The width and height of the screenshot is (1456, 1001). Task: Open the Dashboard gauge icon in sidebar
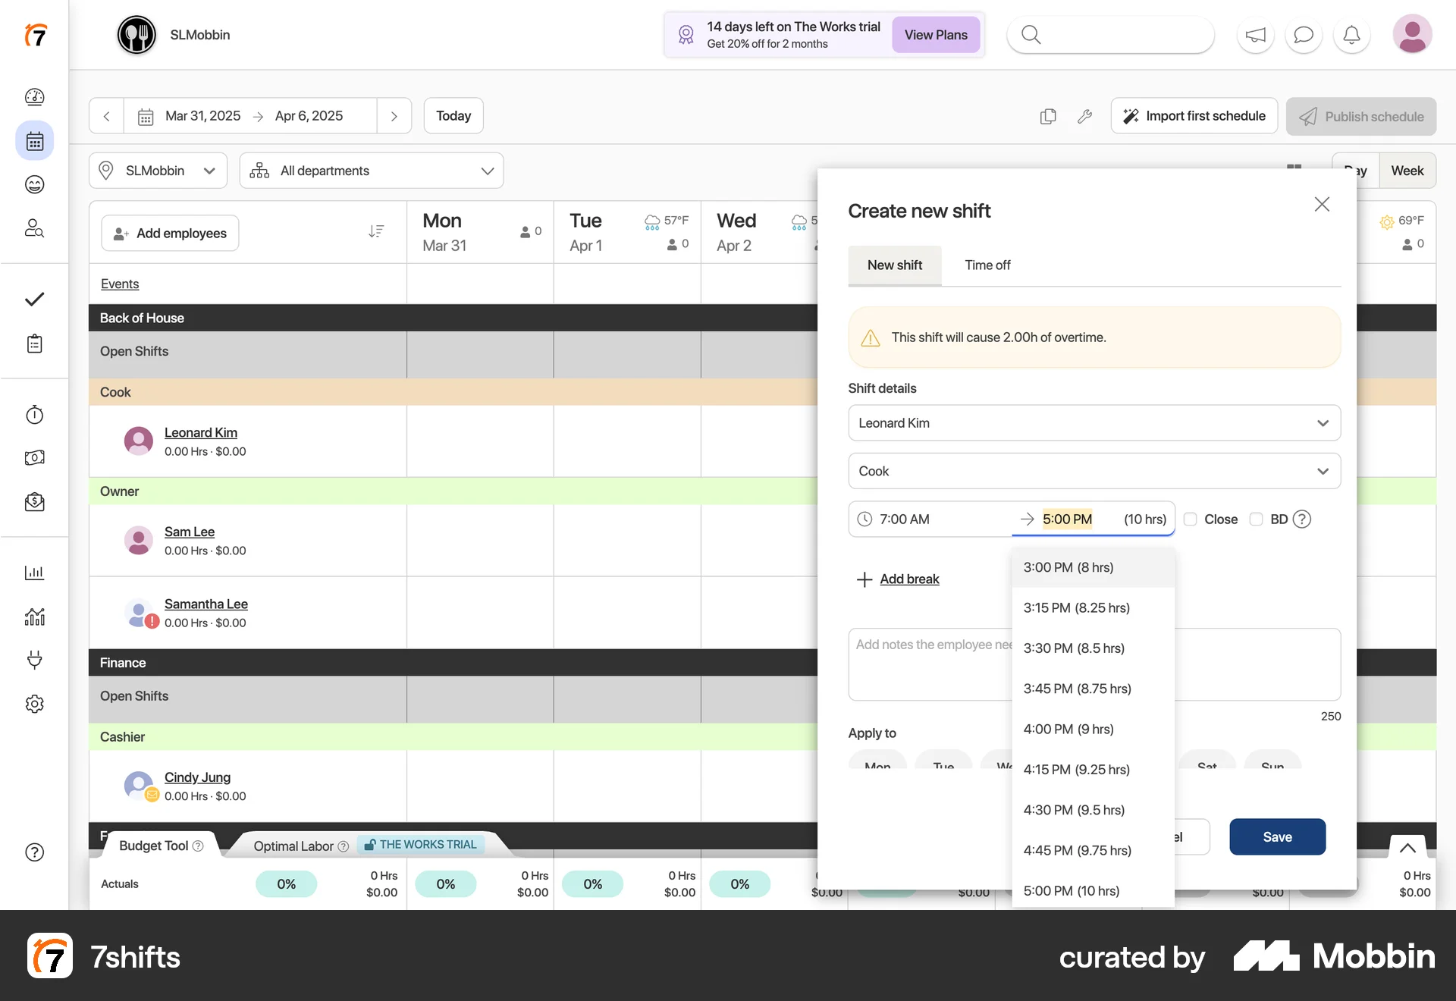[34, 97]
